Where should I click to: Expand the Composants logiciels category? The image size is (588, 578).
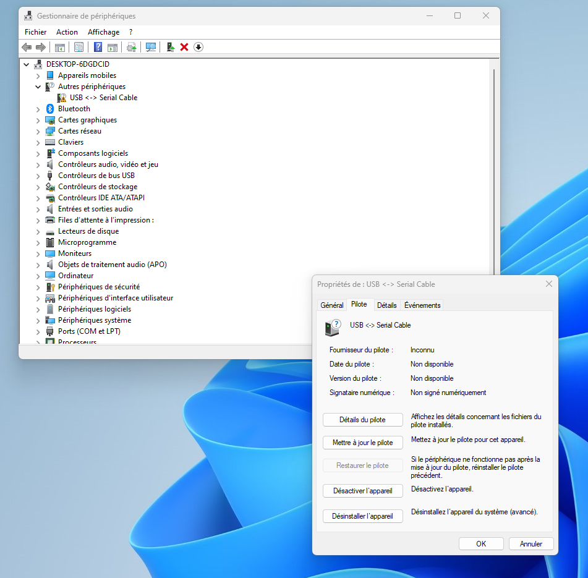(x=38, y=154)
